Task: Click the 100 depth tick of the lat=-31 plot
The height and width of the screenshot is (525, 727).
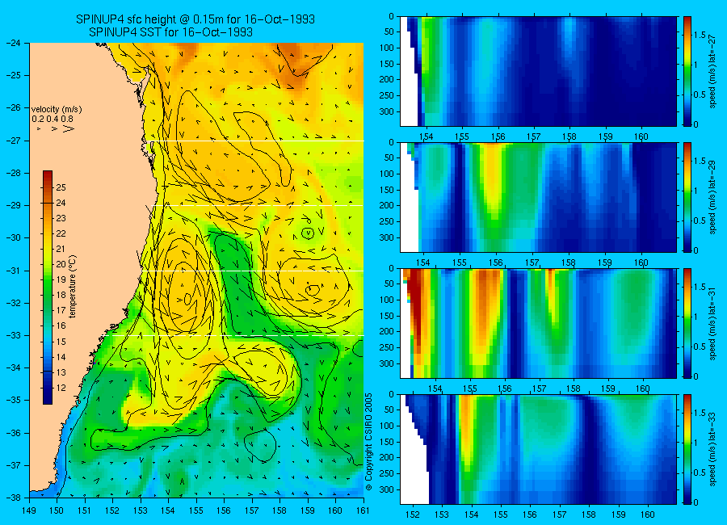Action: (x=386, y=300)
